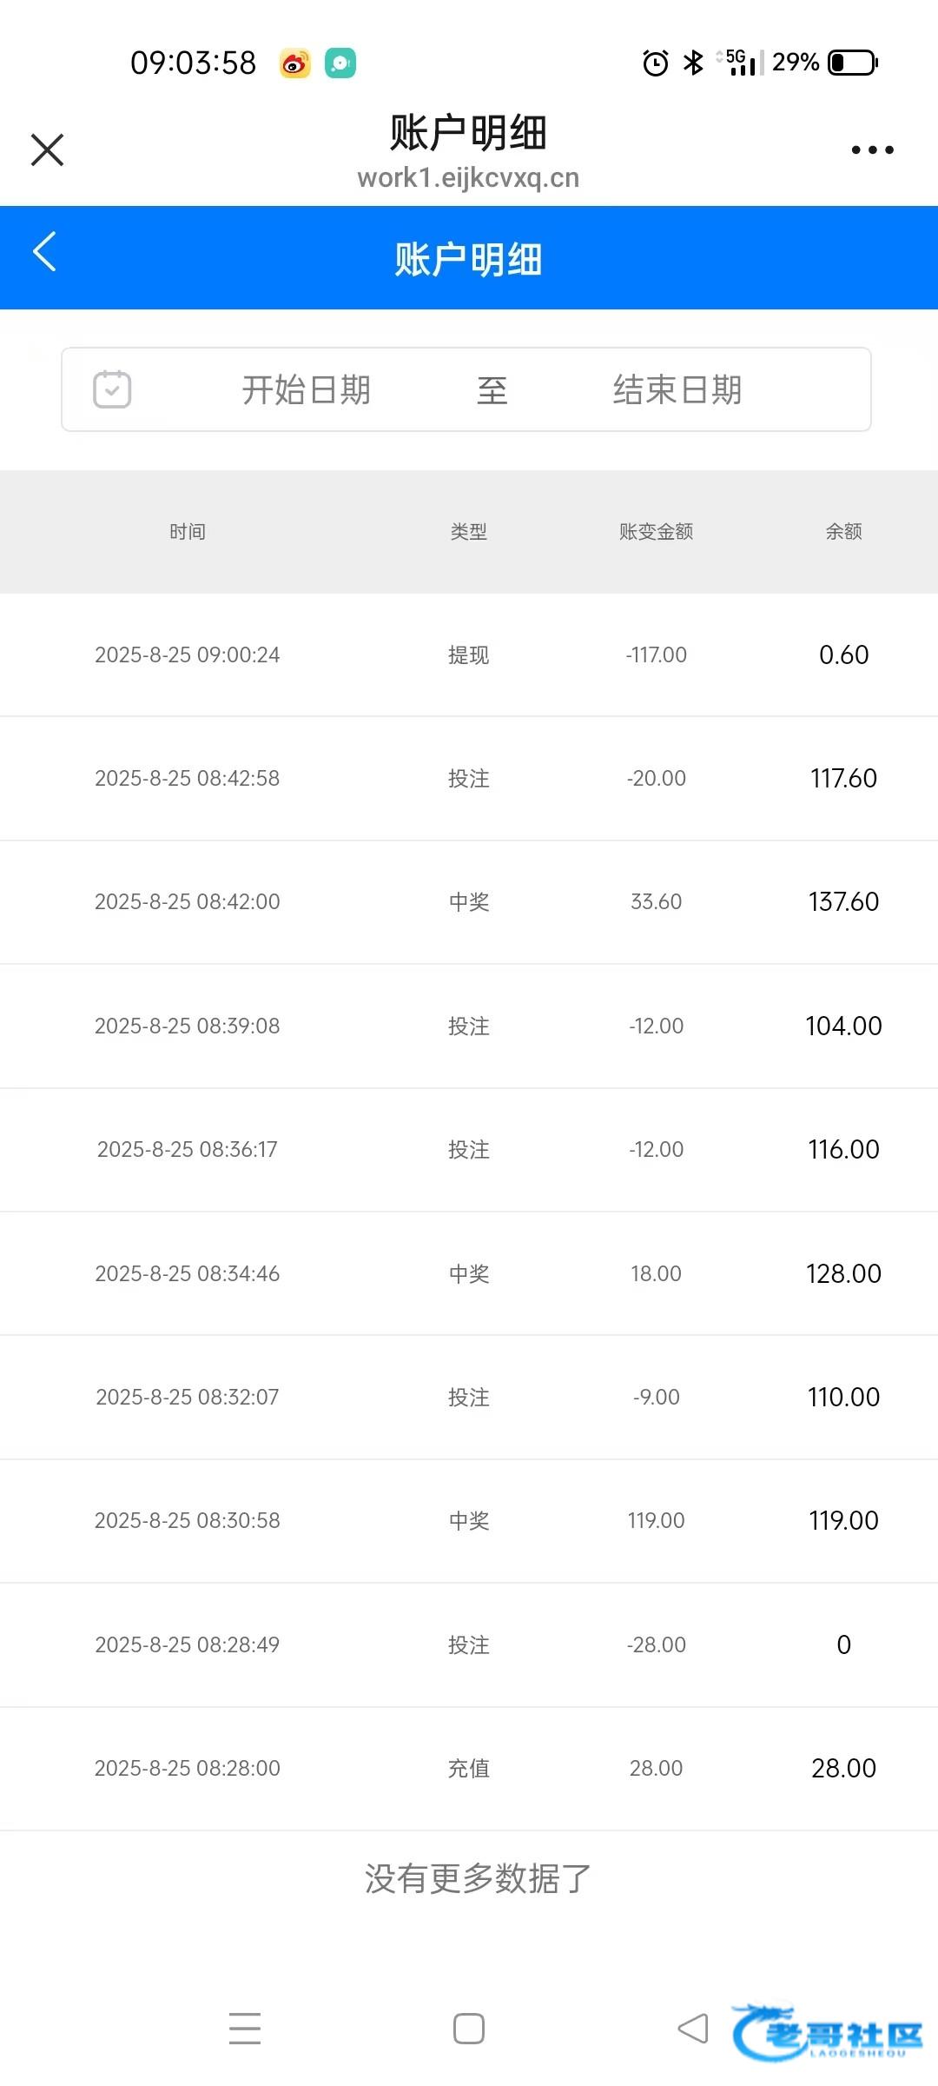This screenshot has width=938, height=2086.
Task: Tap the work1.eijkcvxq.cn URL text
Action: pos(468,178)
